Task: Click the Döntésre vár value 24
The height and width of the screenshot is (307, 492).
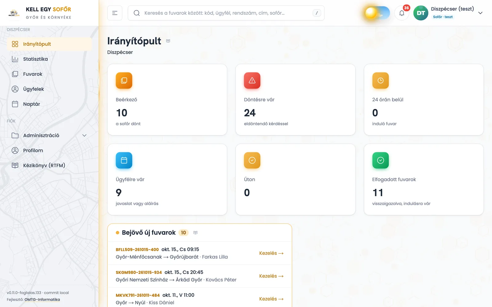Action: point(250,113)
